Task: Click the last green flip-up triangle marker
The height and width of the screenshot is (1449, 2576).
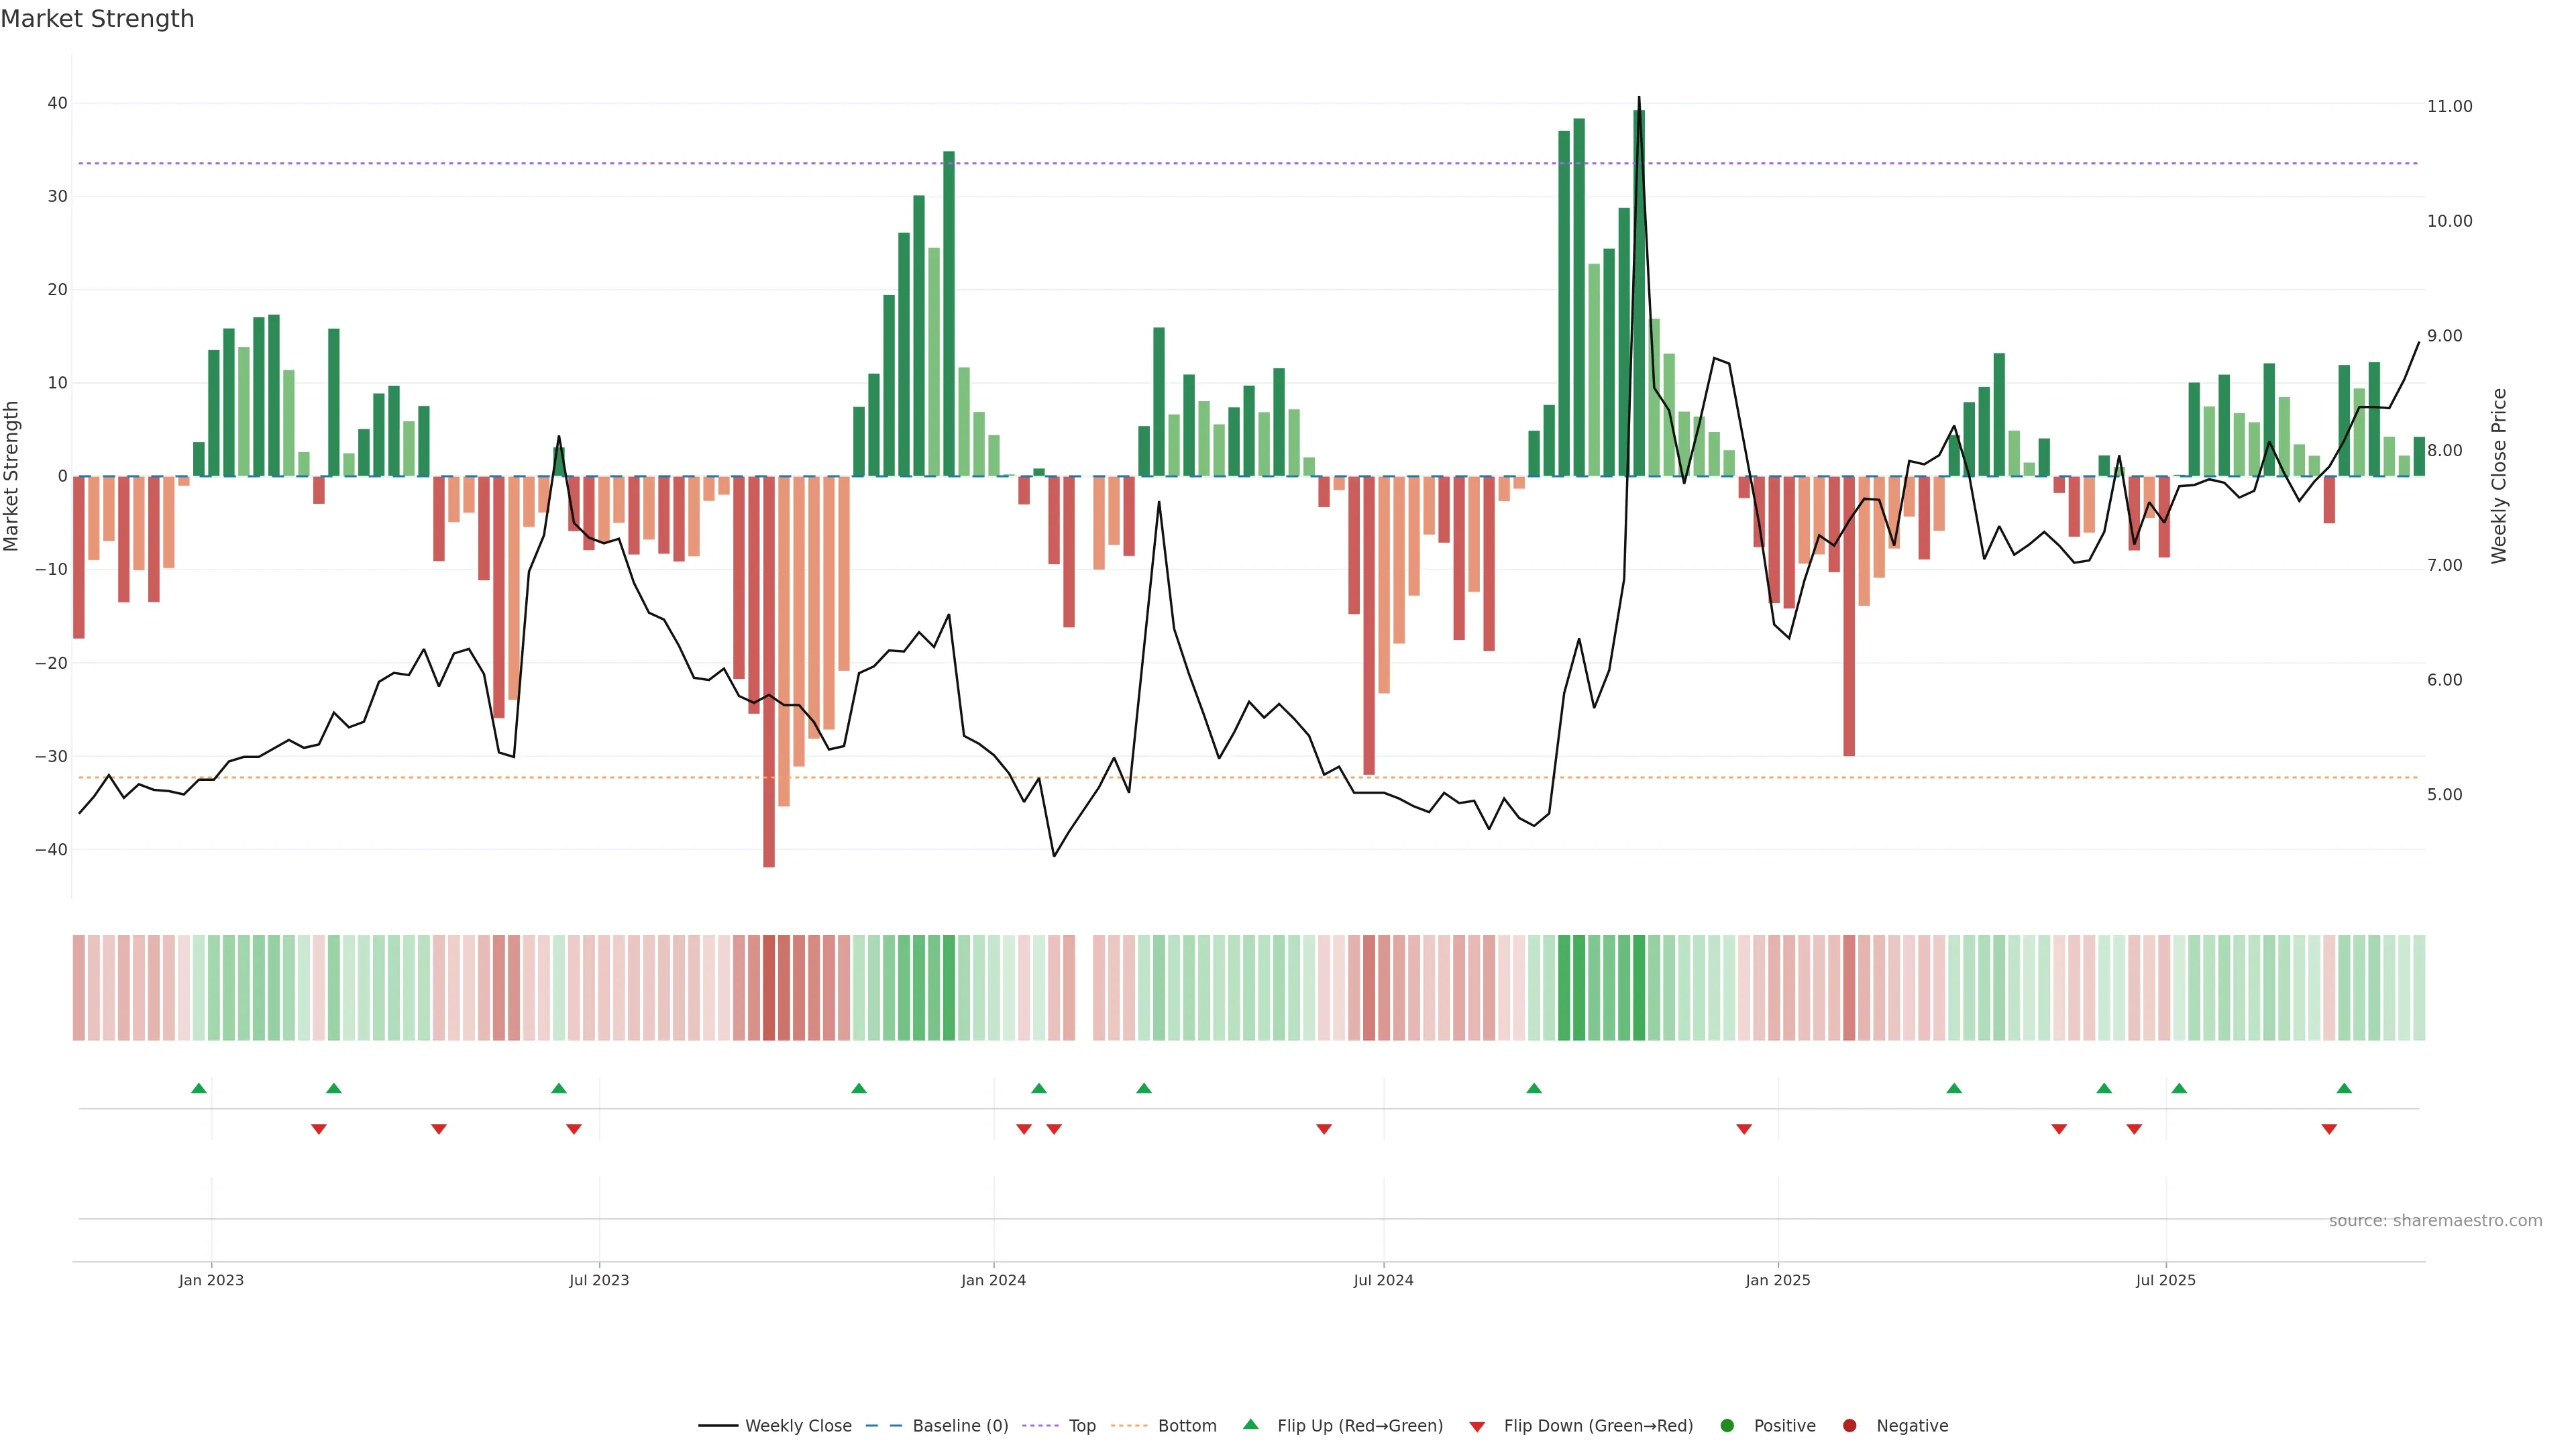Action: click(2344, 1088)
